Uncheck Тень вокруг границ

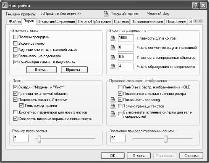coord(21,106)
